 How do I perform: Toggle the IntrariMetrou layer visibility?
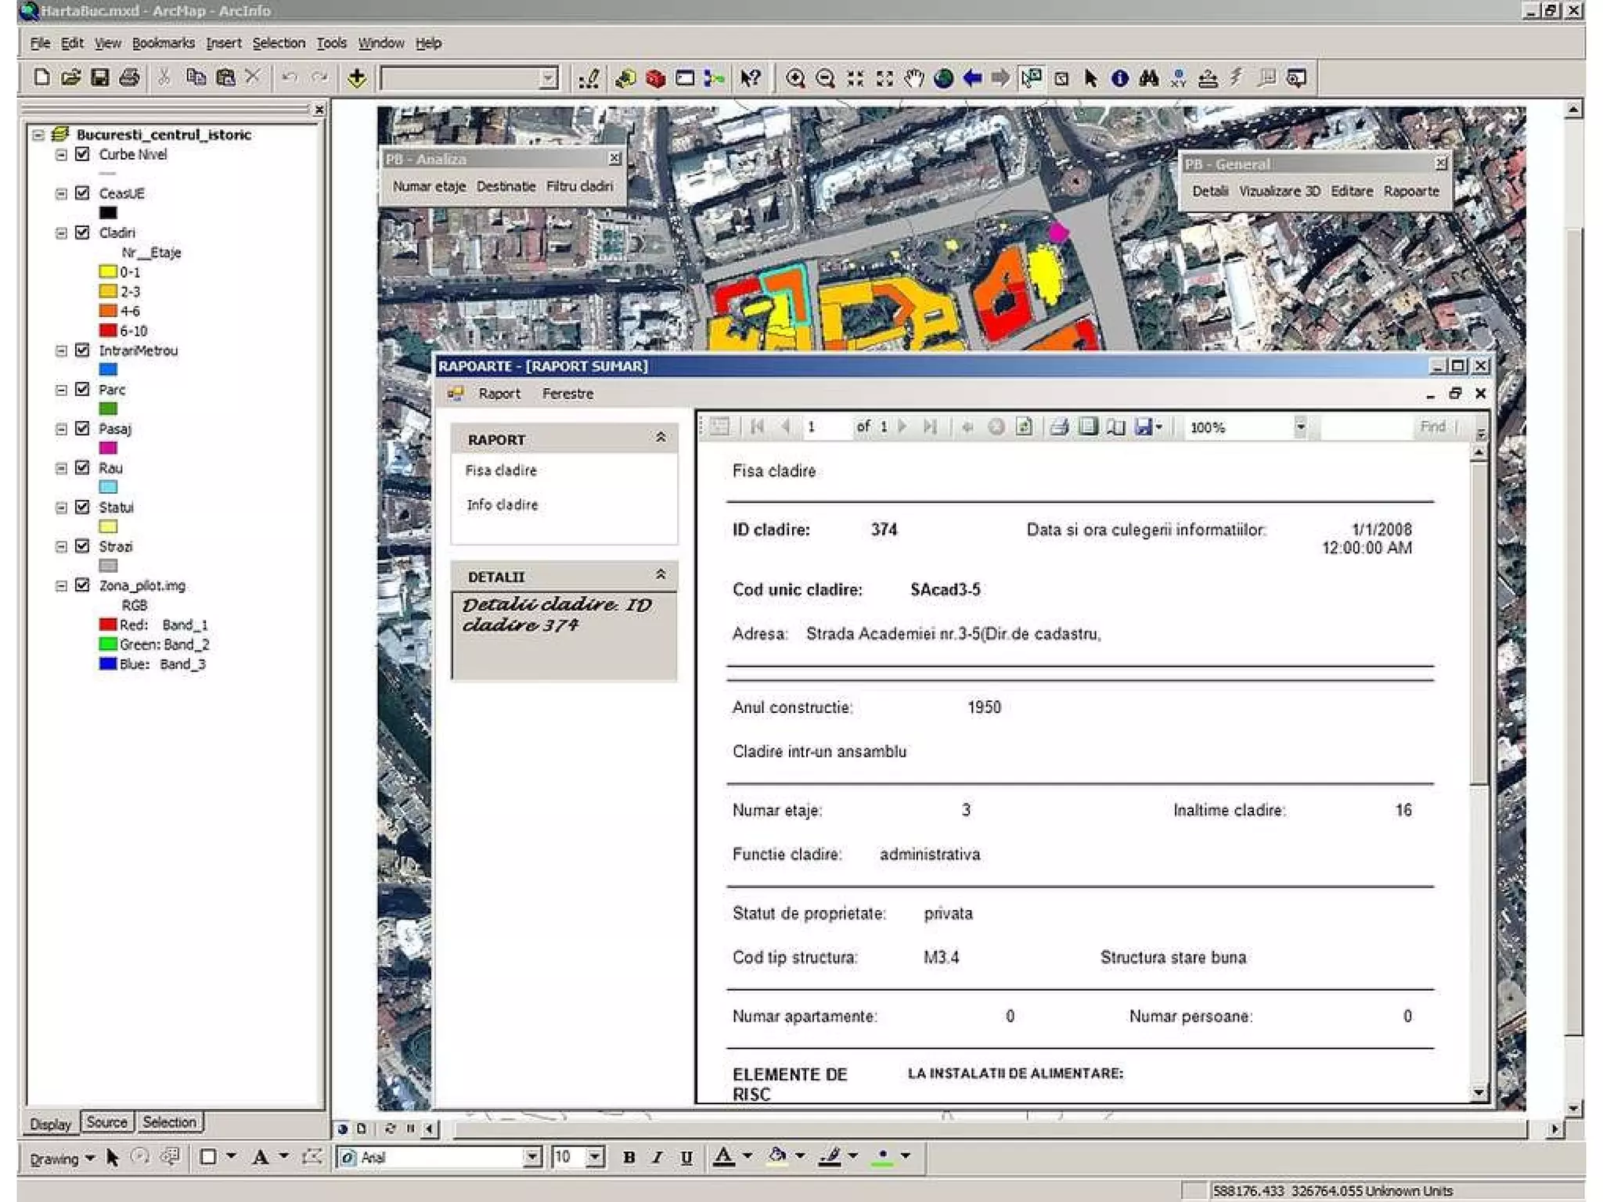[x=82, y=350]
